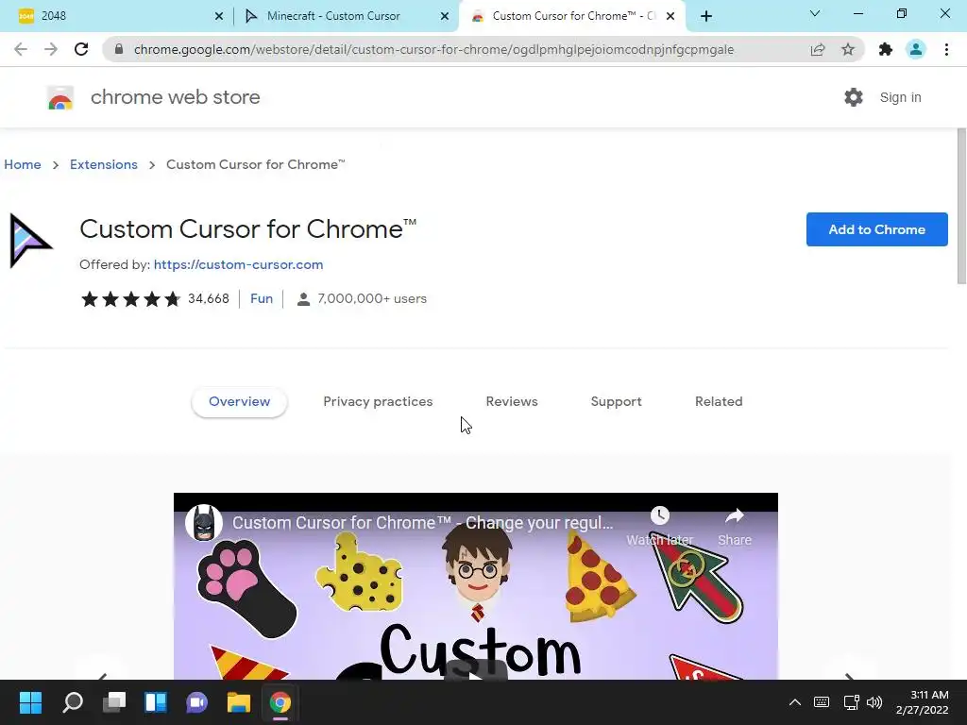
Task: Click Add to Chrome button
Action: point(877,229)
